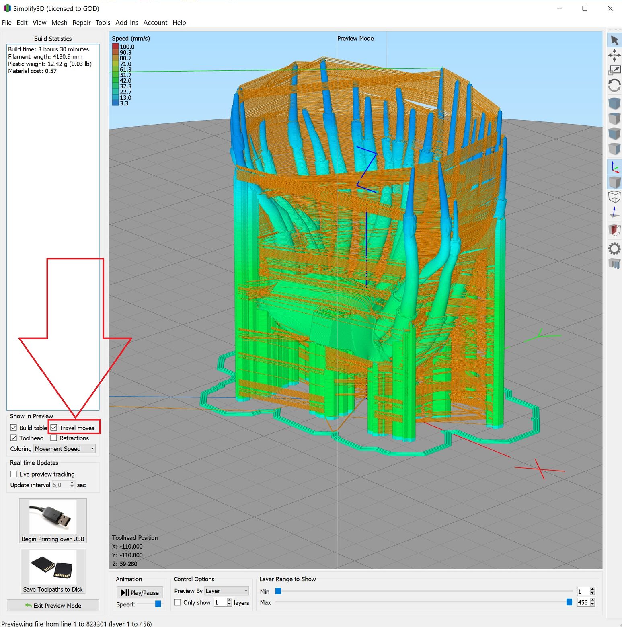Click the Toolhead Position Z: 59.280 value
This screenshot has width=622, height=627.
tap(125, 564)
